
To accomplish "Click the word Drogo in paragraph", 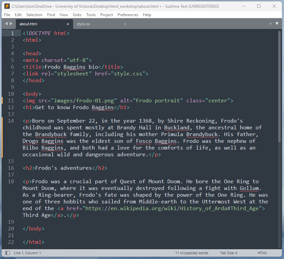I will click(30, 141).
